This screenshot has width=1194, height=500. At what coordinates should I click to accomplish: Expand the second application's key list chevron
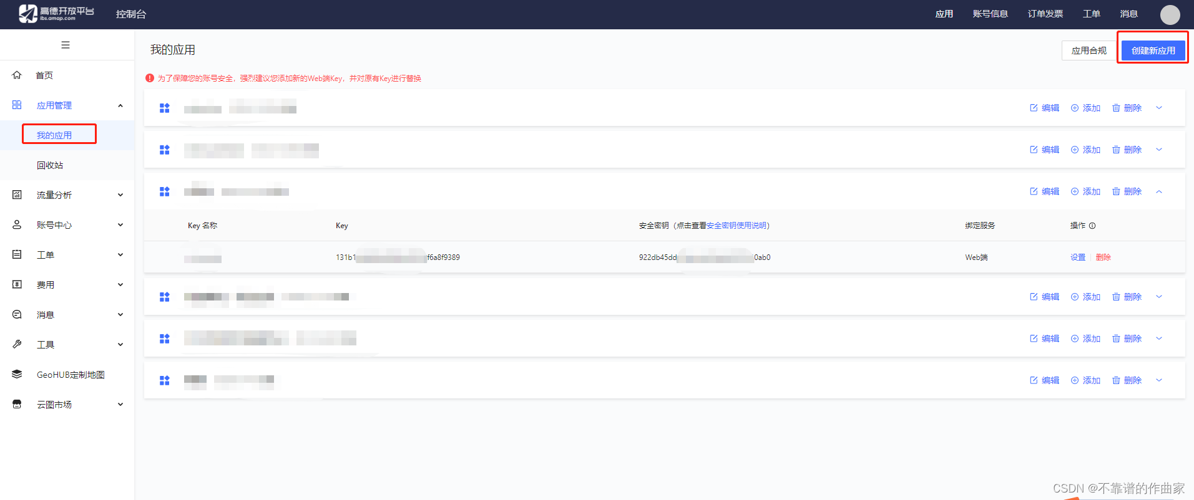click(1159, 150)
